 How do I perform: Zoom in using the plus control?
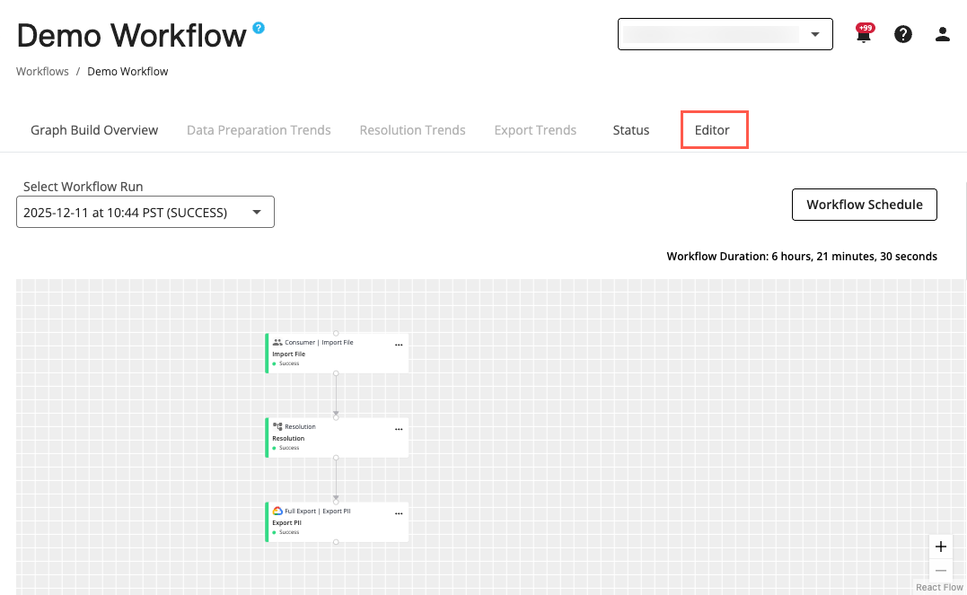[x=940, y=547]
